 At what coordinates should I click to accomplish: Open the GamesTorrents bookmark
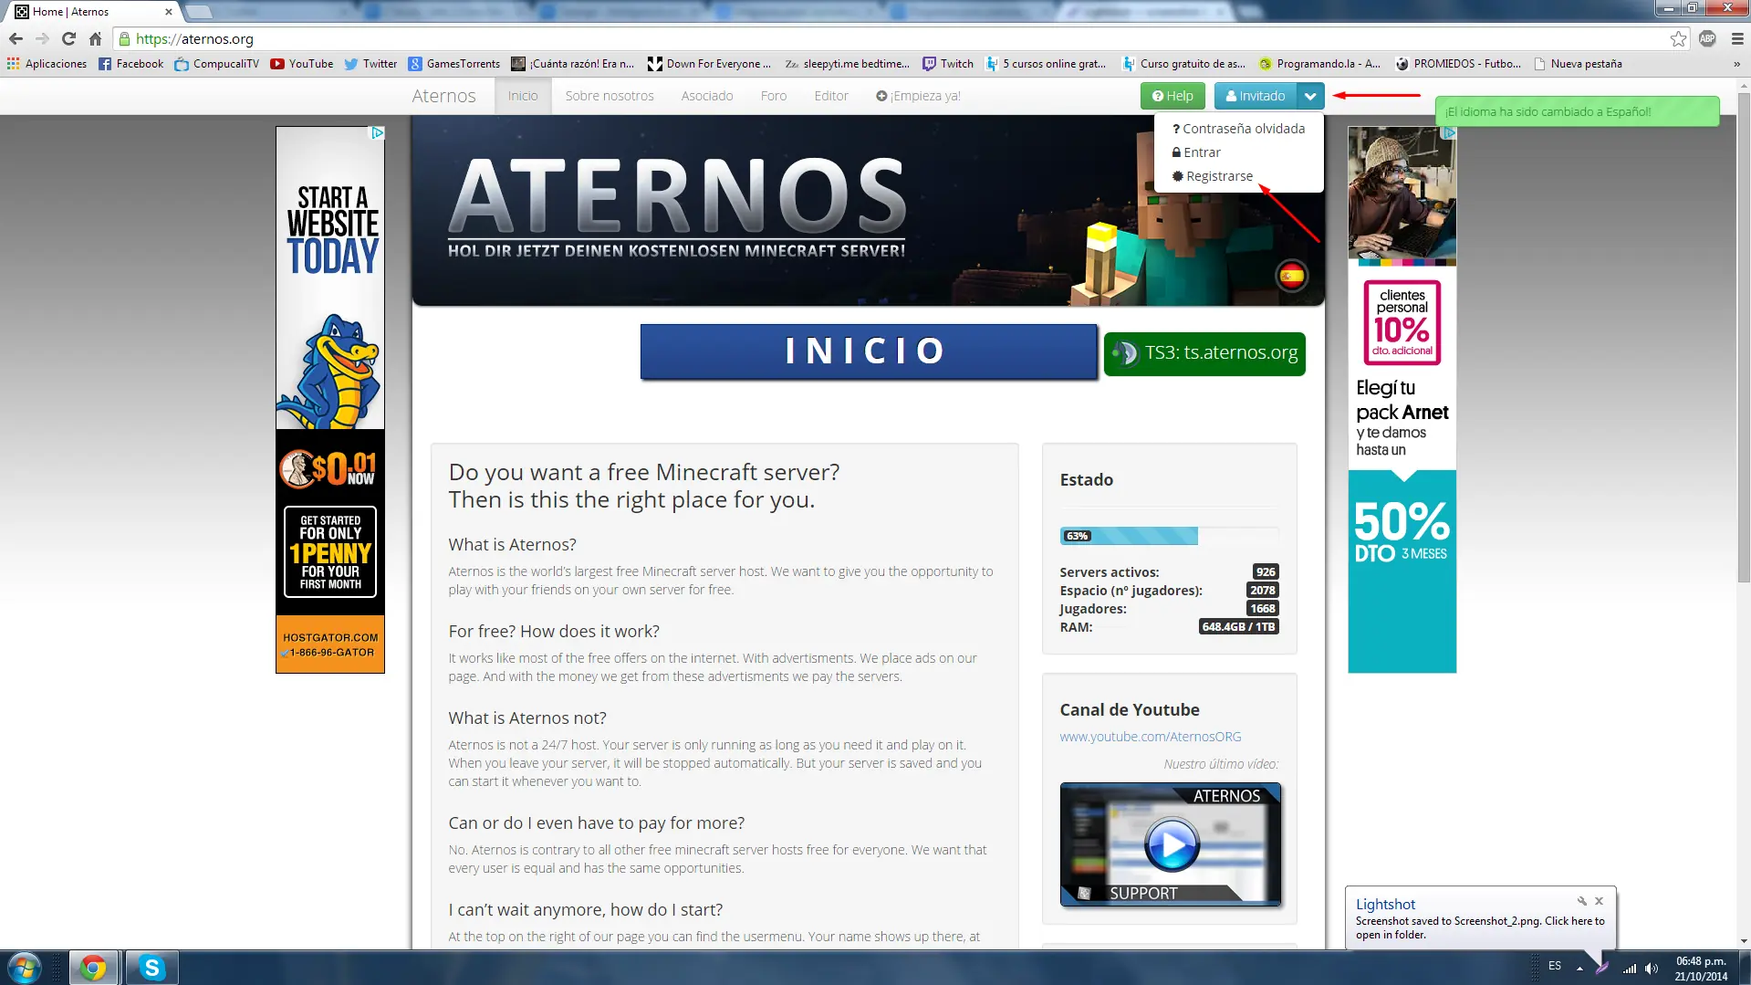453,64
